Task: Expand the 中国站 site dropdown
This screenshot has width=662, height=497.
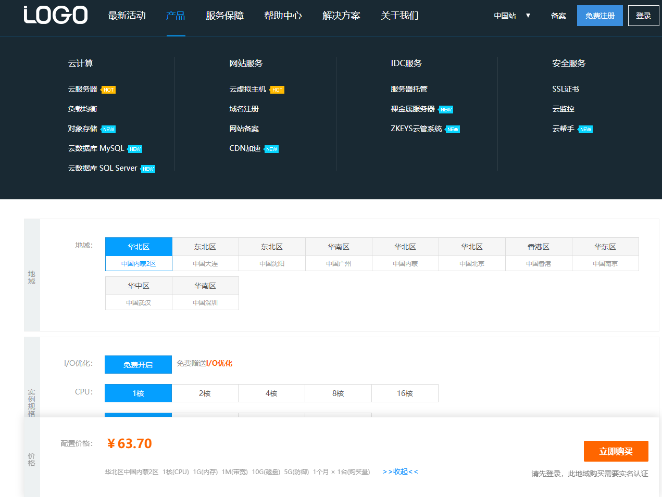Action: point(512,16)
